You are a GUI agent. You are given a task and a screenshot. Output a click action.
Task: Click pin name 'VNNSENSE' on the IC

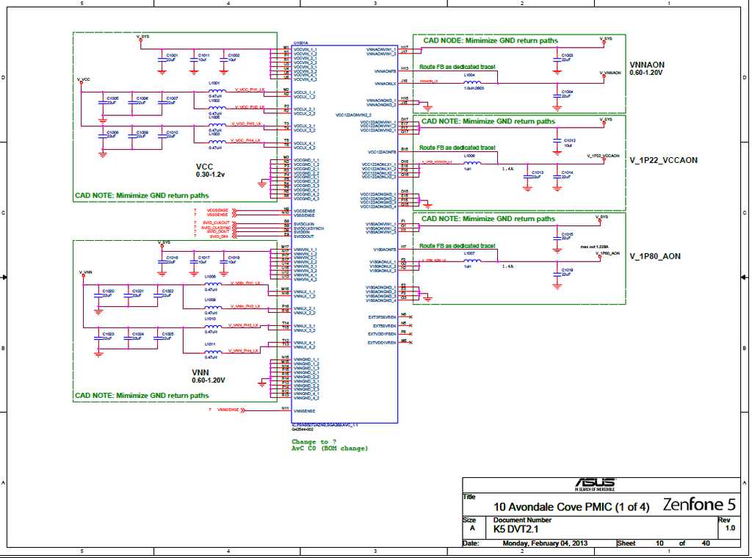coord(304,411)
